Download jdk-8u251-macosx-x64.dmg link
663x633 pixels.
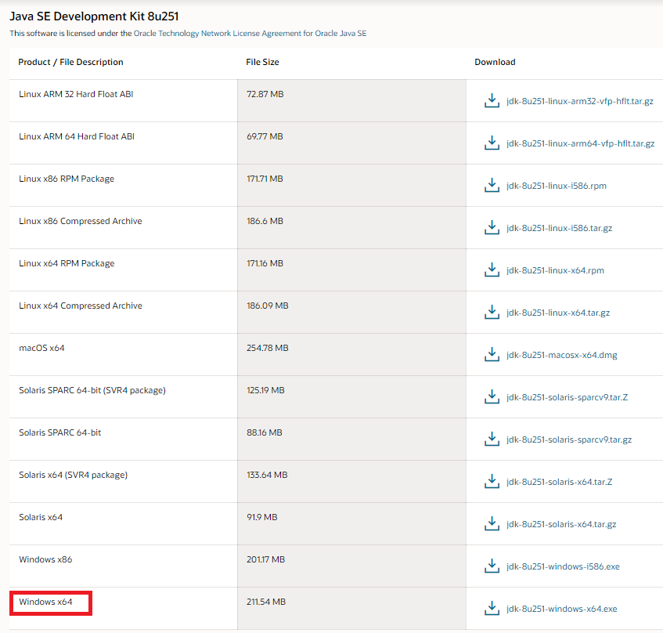point(561,356)
